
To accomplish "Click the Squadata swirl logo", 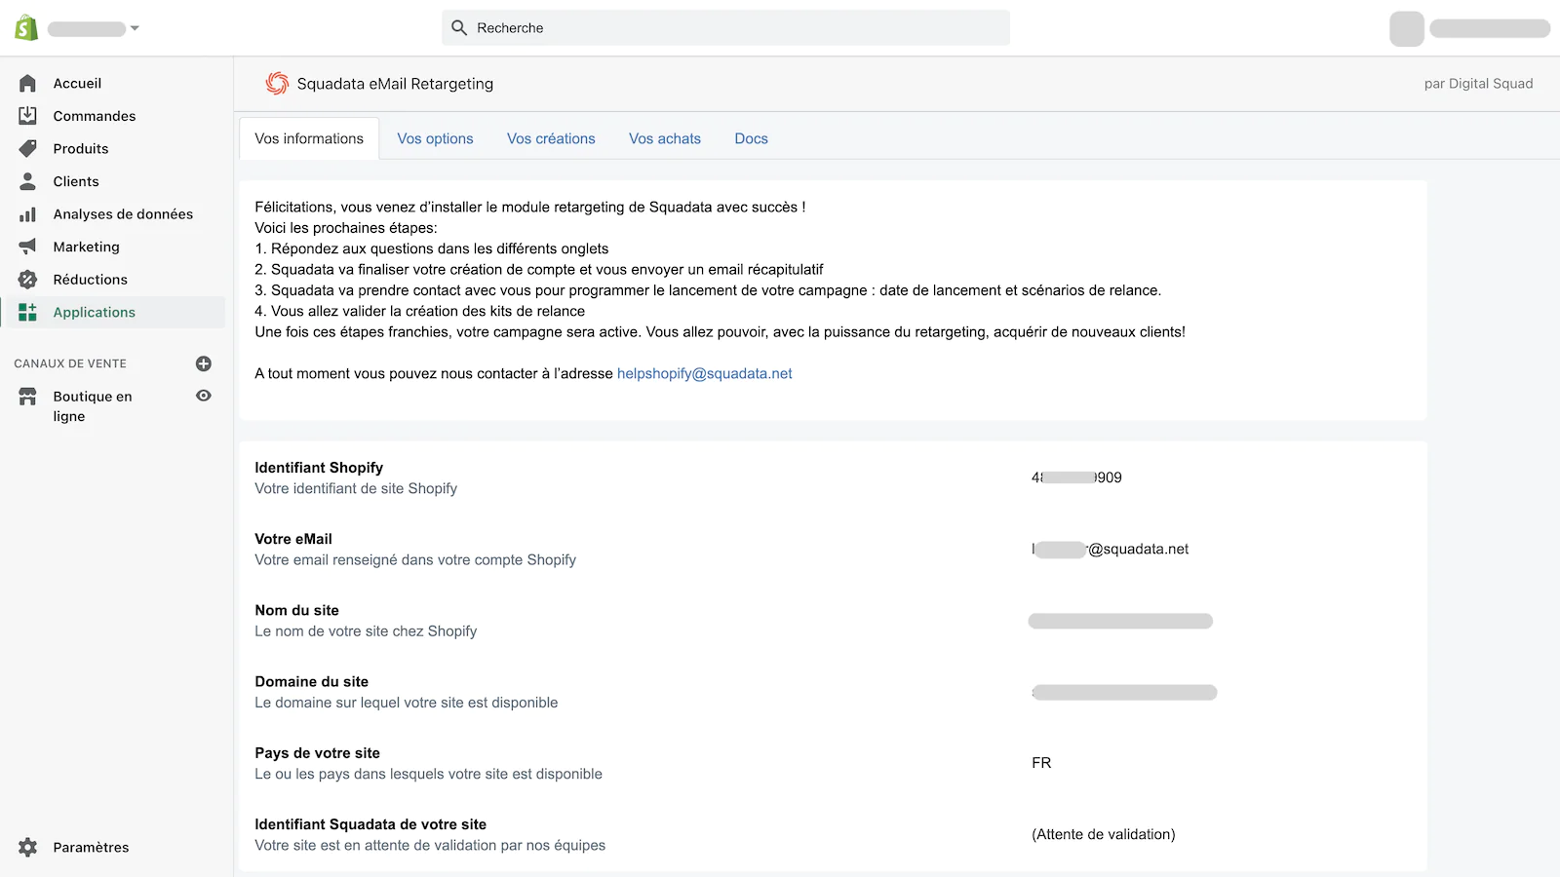I will coord(277,84).
